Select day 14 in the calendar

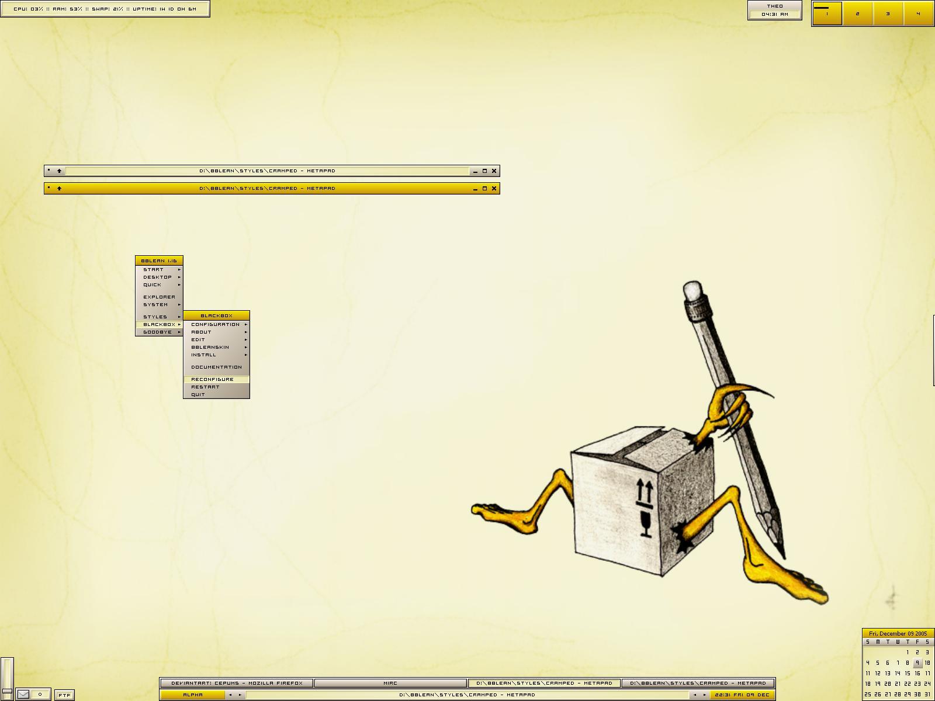898,674
